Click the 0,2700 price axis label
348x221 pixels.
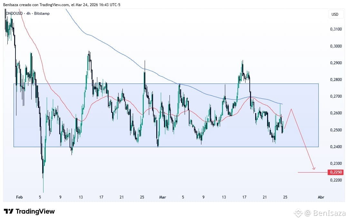(336, 96)
